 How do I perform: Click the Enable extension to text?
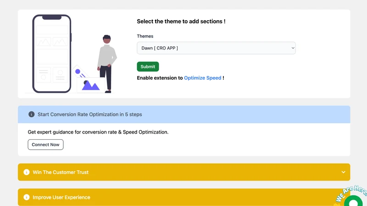[x=160, y=78]
